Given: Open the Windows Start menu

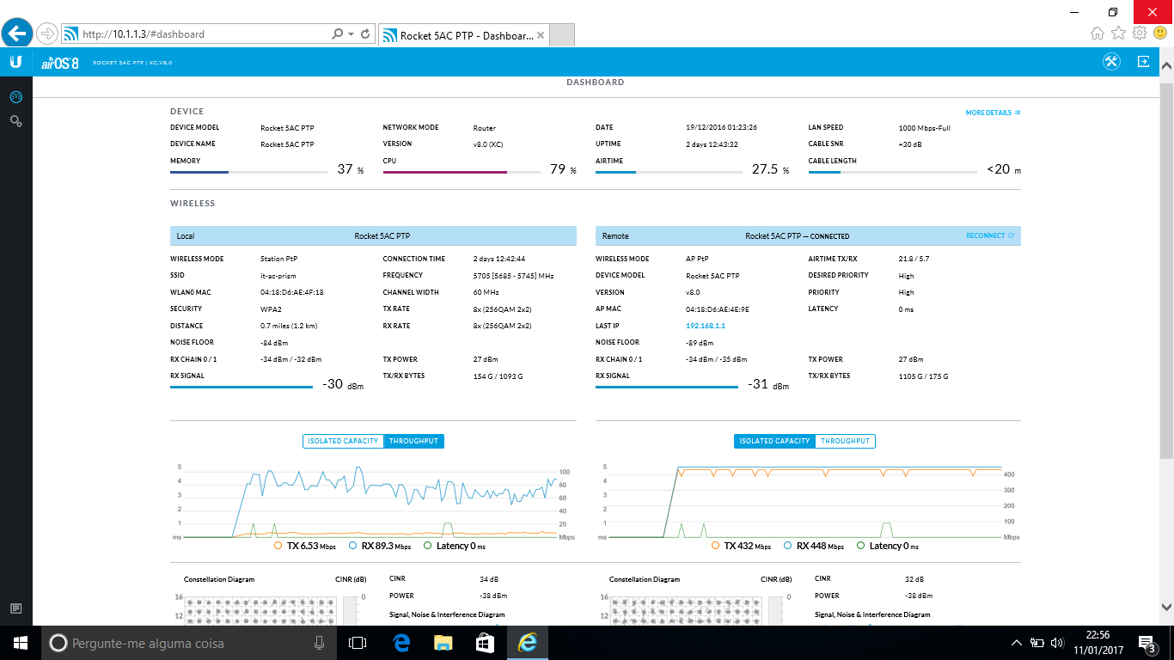Looking at the screenshot, I should coord(21,643).
